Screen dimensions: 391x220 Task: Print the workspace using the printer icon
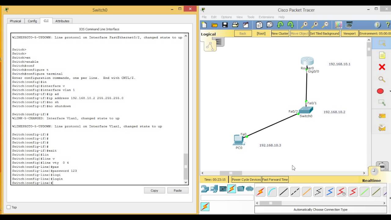pos(235,25)
